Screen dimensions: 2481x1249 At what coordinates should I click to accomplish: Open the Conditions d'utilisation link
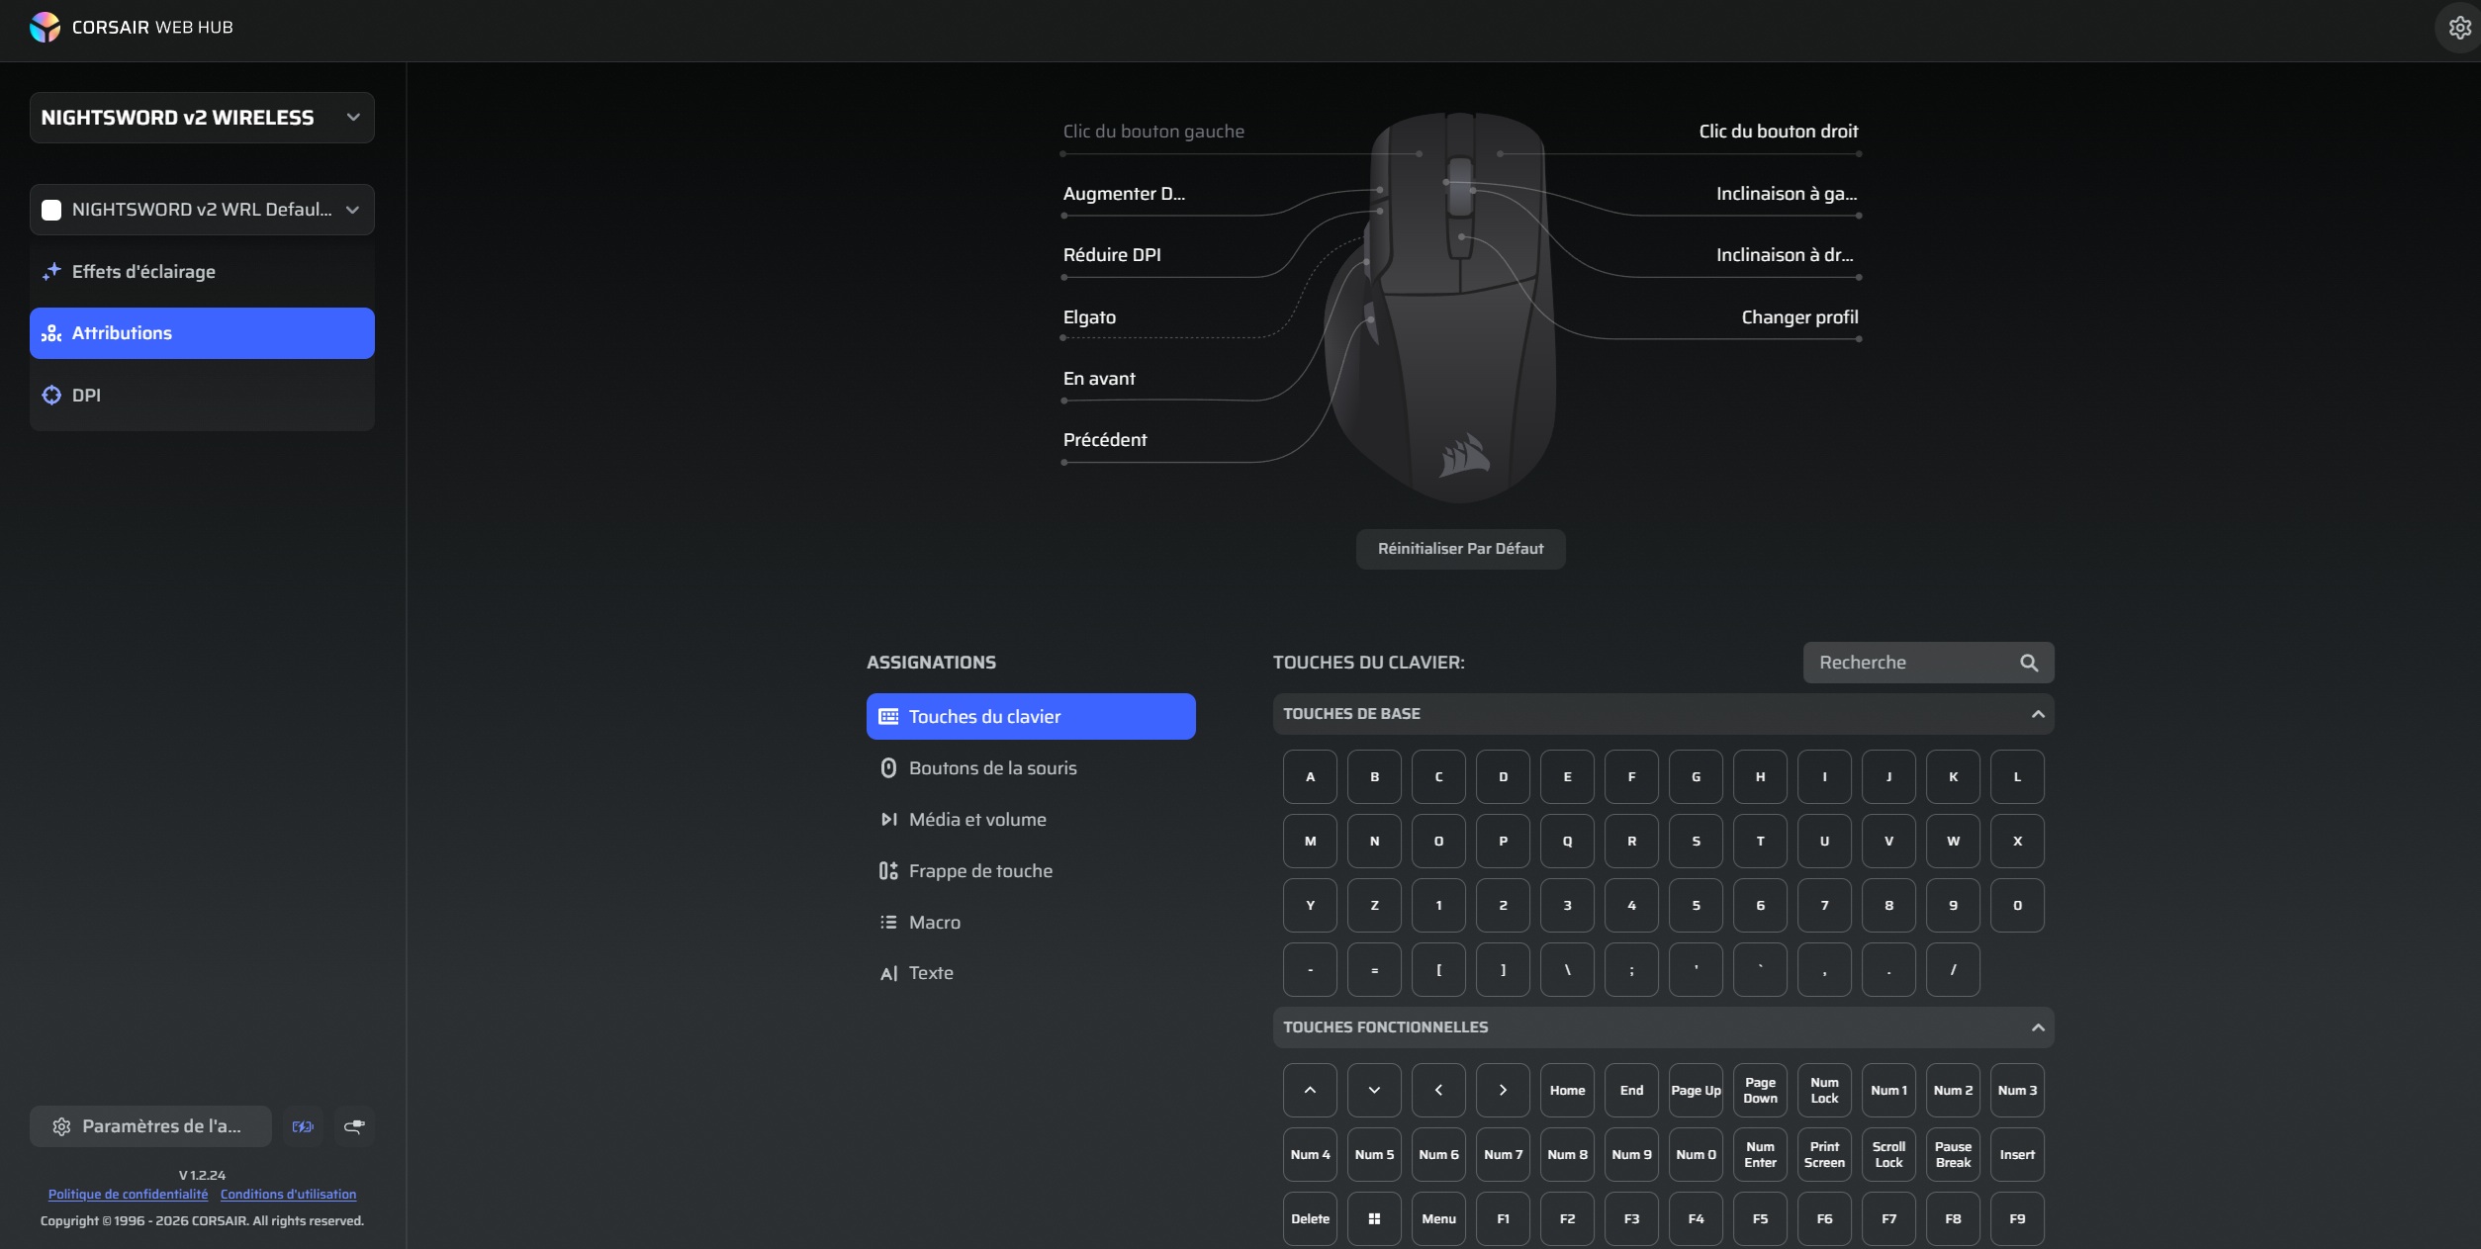click(288, 1195)
